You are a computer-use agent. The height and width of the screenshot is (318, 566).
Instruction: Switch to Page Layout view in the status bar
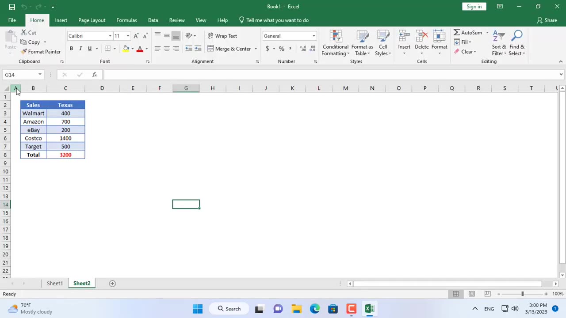[x=471, y=294]
